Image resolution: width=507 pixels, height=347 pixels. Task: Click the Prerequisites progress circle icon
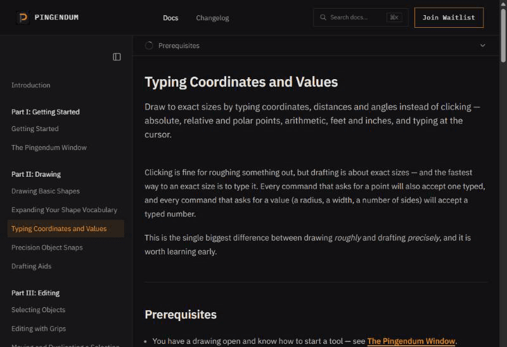(149, 46)
